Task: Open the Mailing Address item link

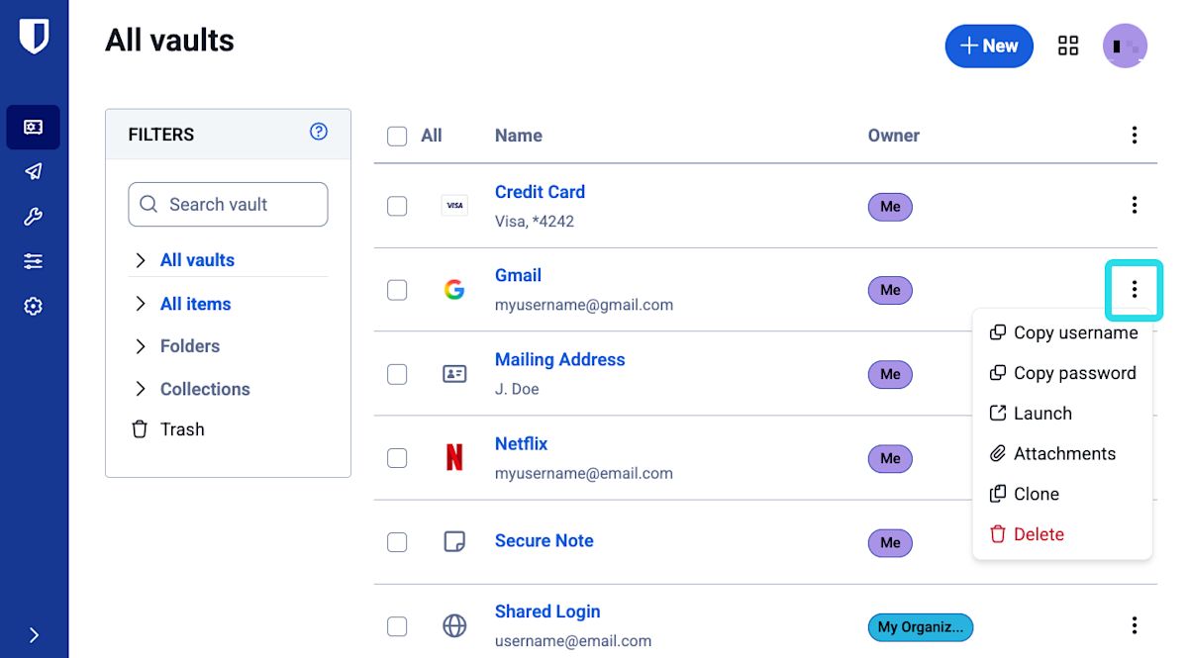Action: [x=559, y=359]
